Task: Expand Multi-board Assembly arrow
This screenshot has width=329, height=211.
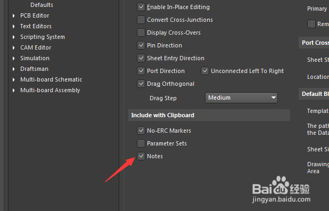Action: 14,91
